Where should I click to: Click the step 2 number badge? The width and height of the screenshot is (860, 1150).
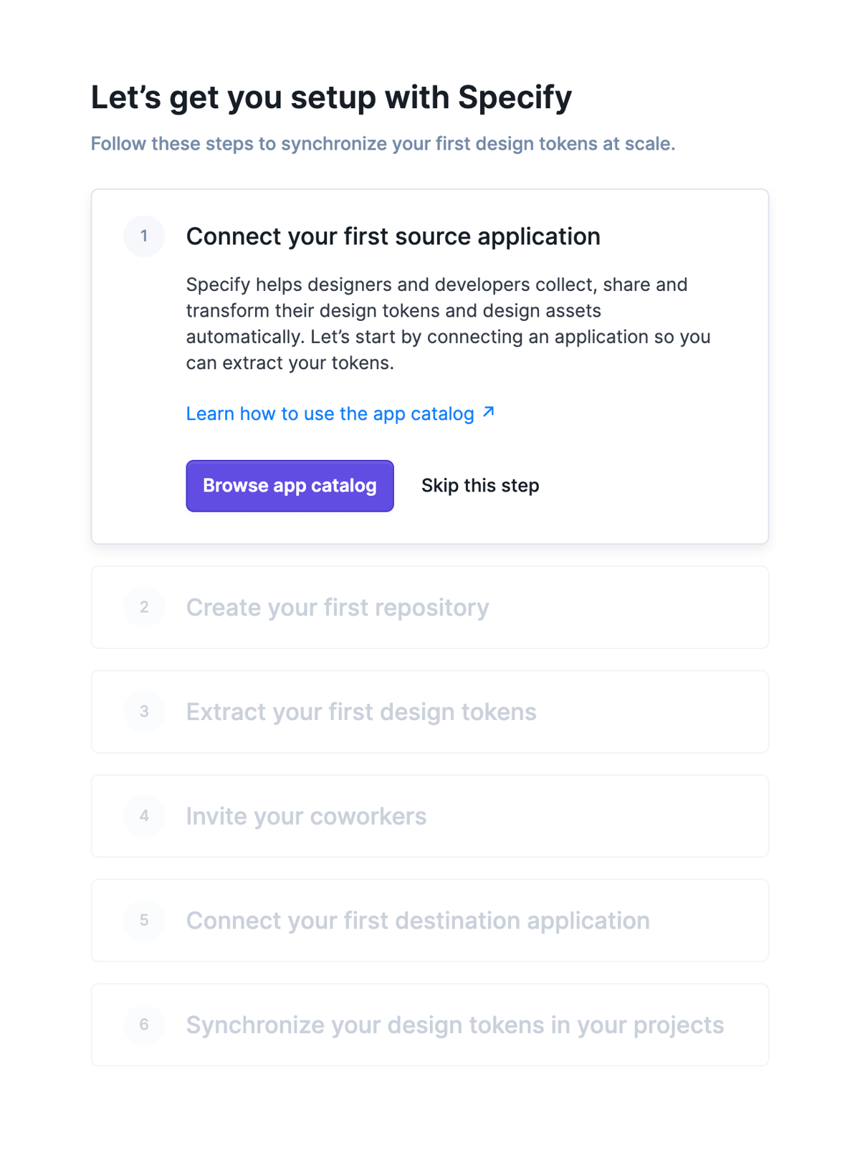click(x=144, y=607)
